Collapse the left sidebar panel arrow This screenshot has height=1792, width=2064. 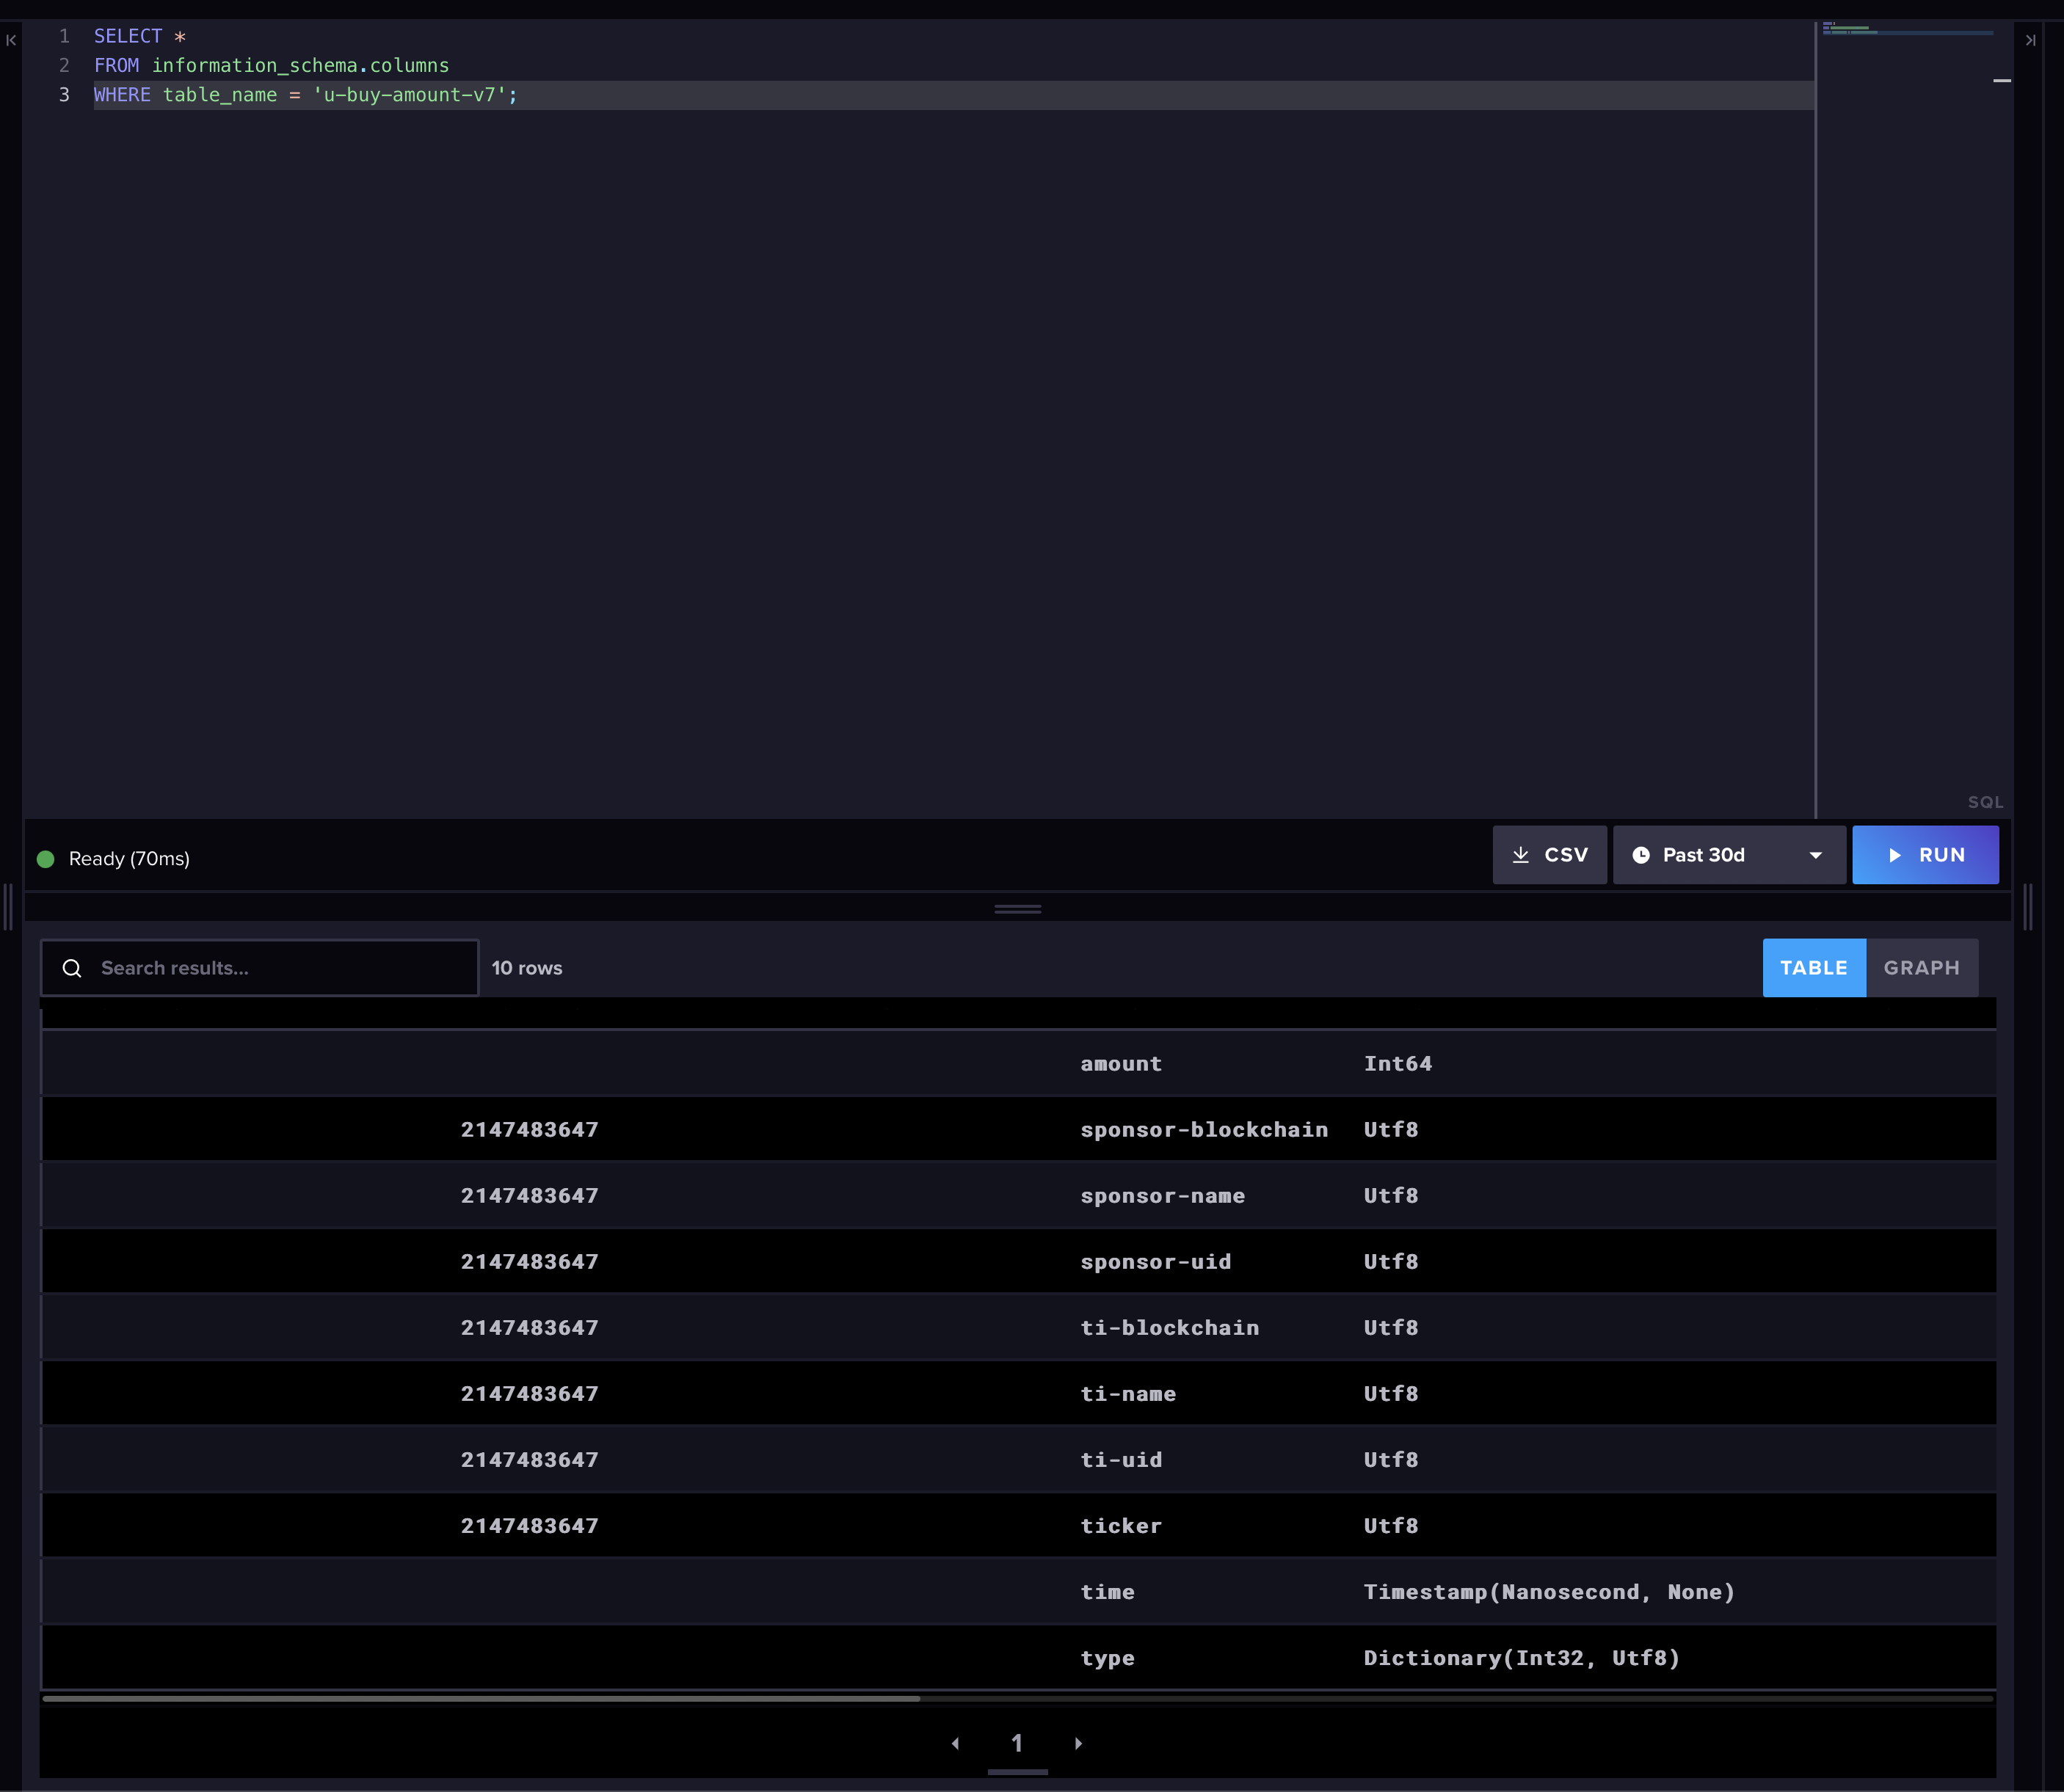coord(11,40)
